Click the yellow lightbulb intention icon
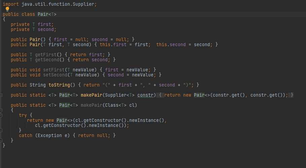 click(7, 9)
